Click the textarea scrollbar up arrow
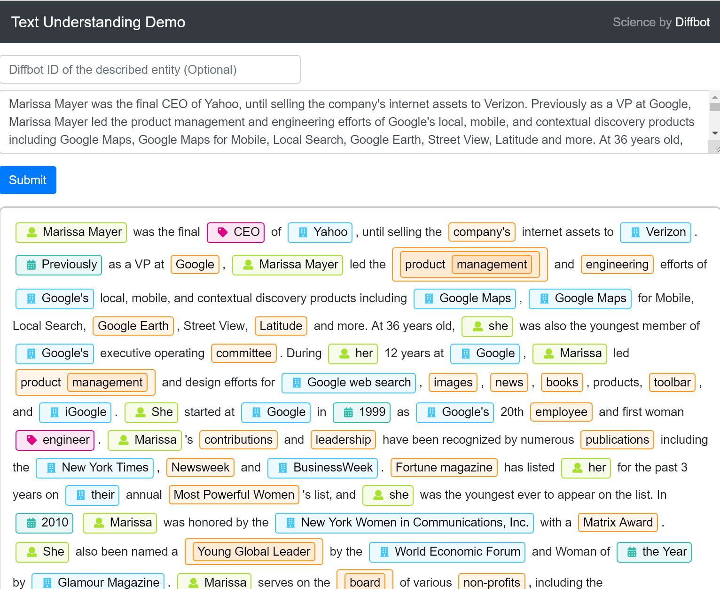Viewport: 720px width, 589px height. [715, 97]
